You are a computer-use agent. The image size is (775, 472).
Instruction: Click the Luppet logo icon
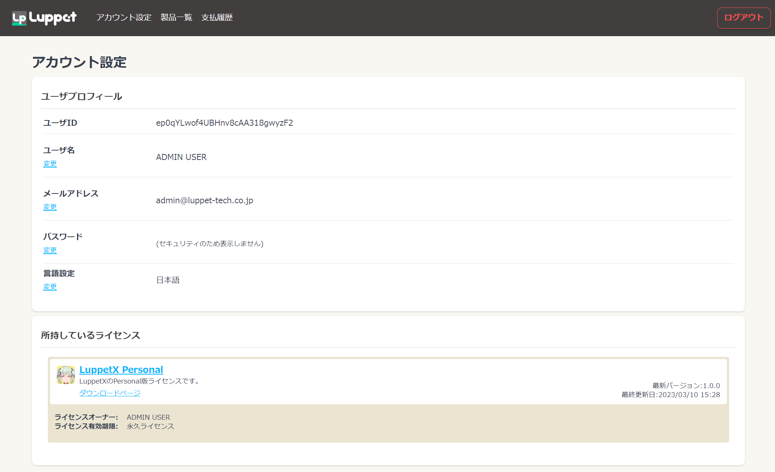(19, 18)
